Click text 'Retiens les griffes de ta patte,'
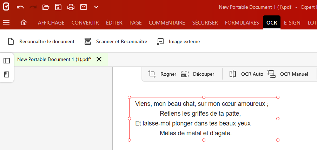The image size is (317, 150). click(x=200, y=114)
